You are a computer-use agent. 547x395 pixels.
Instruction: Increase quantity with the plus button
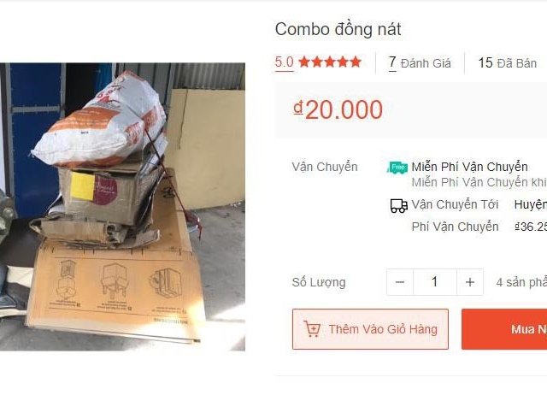click(469, 282)
